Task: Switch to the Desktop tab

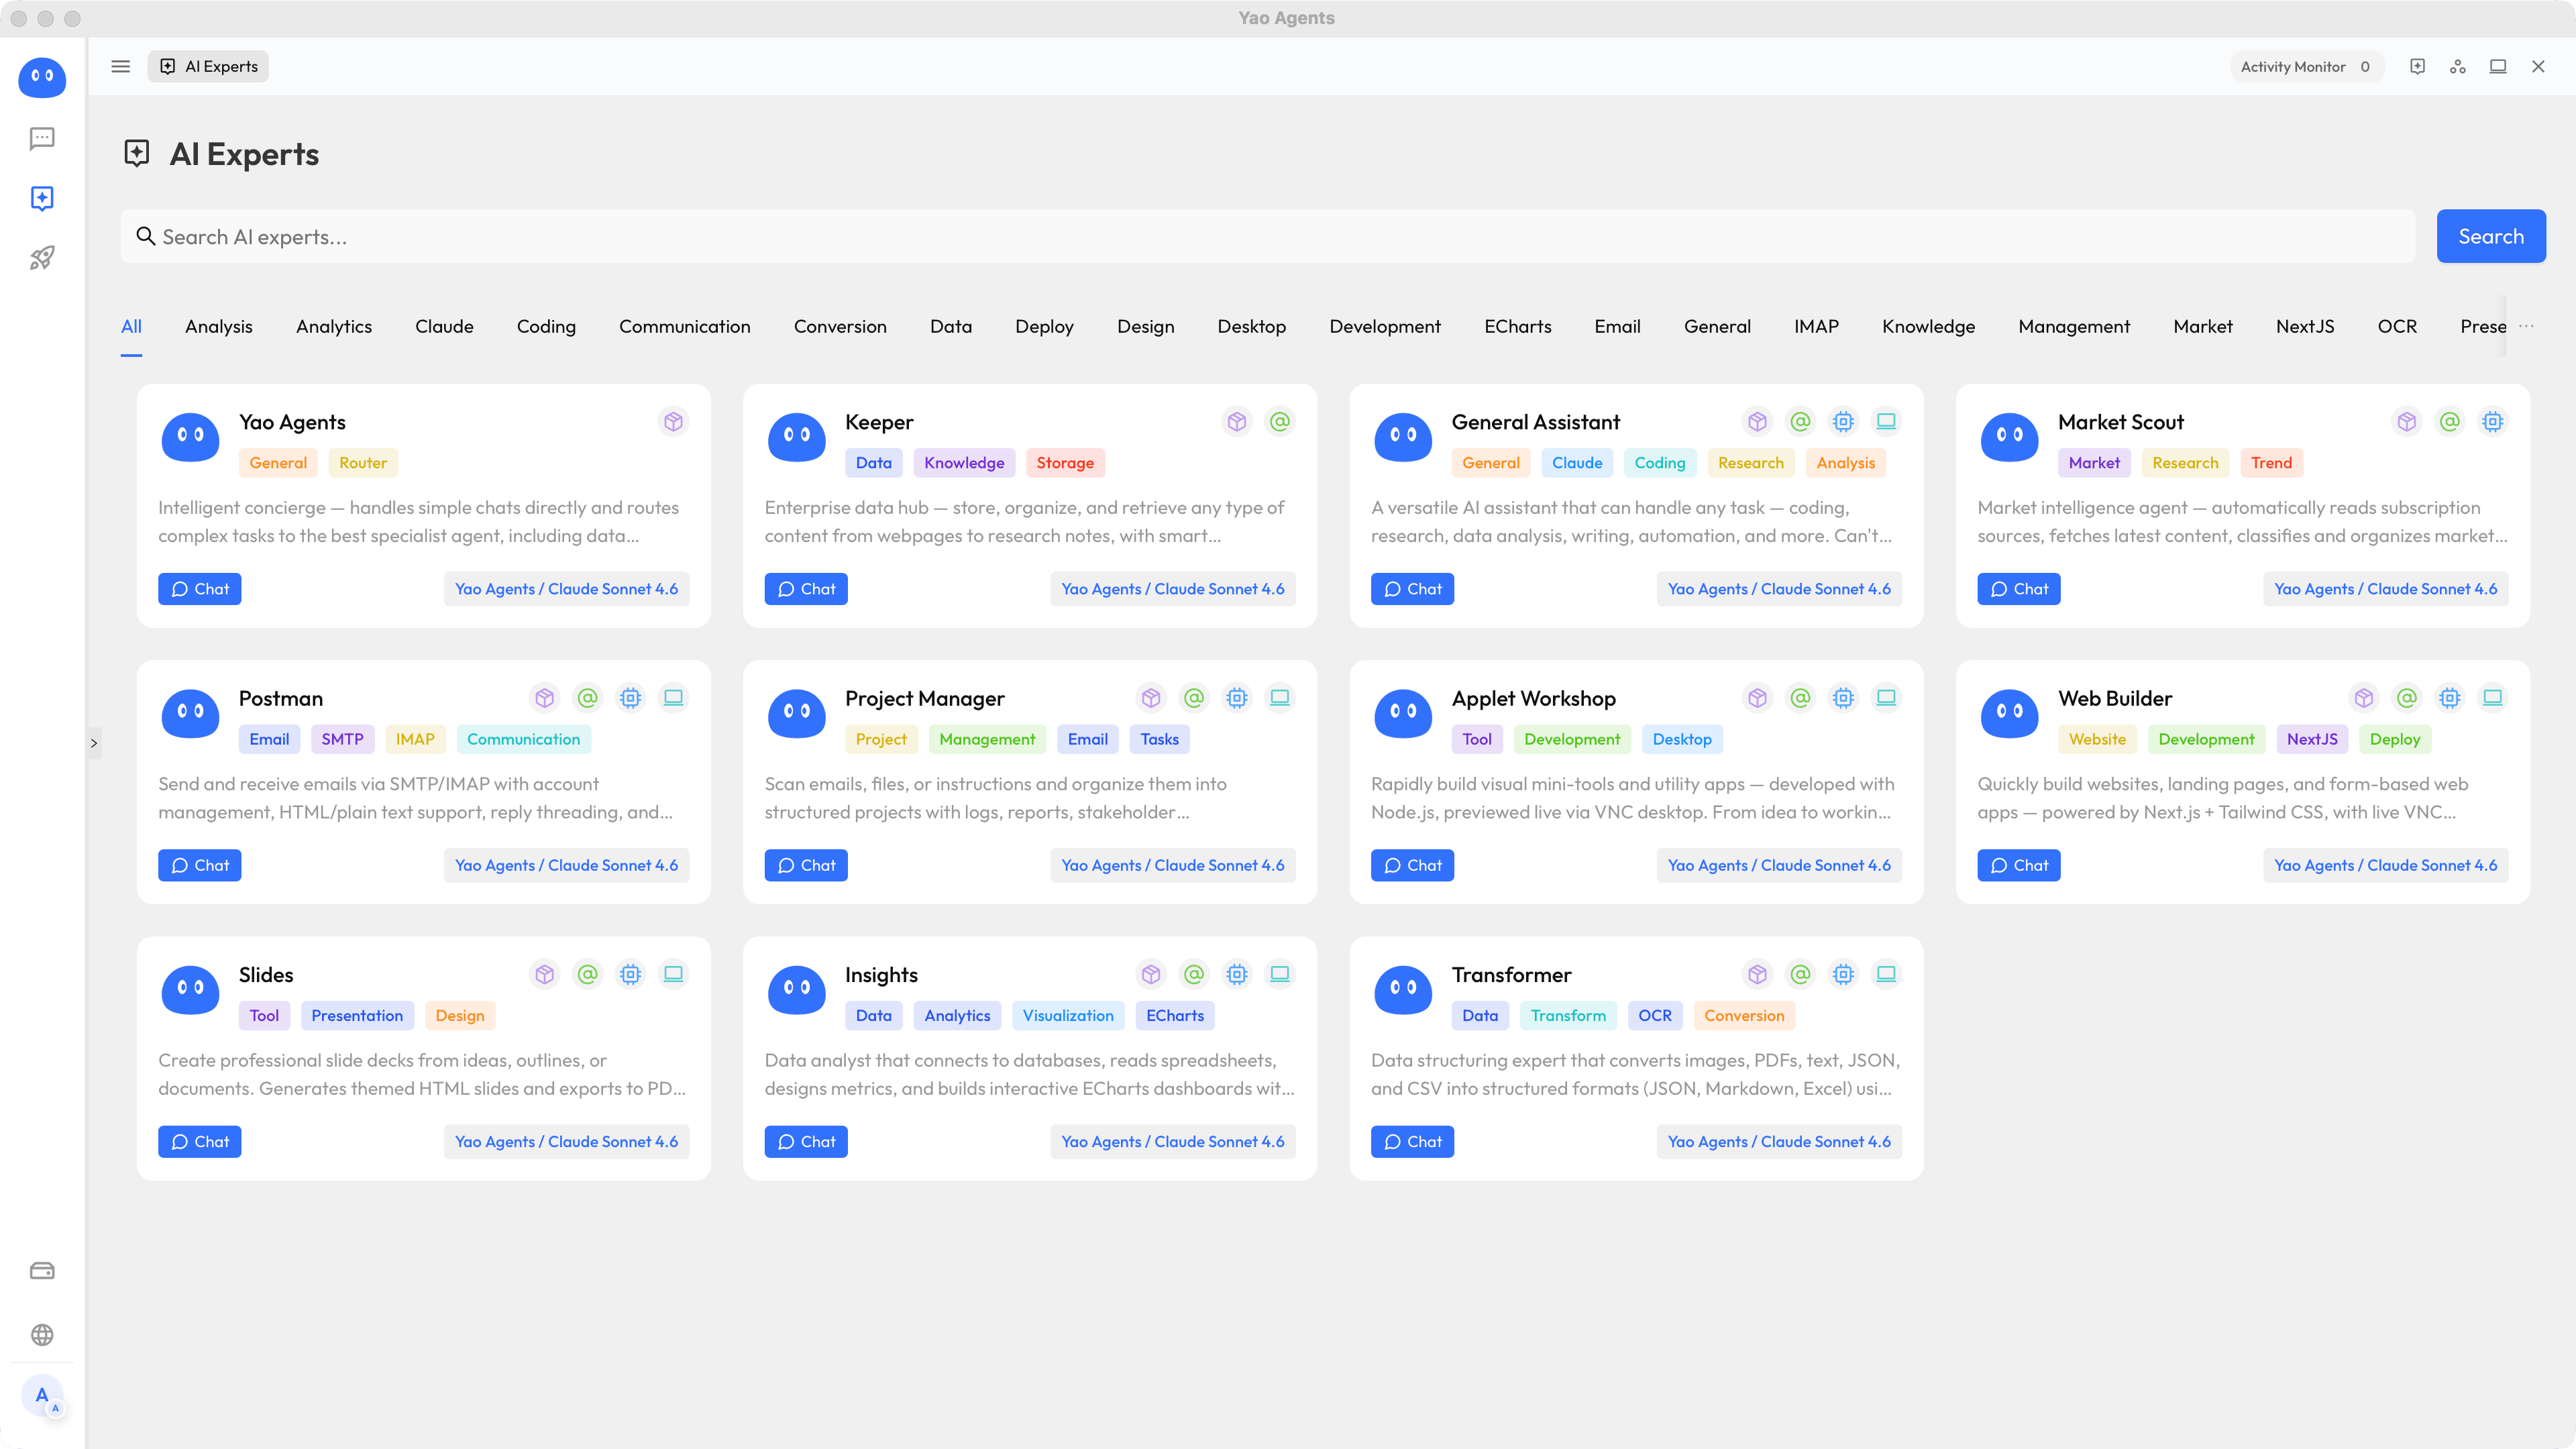Action: [1251, 326]
